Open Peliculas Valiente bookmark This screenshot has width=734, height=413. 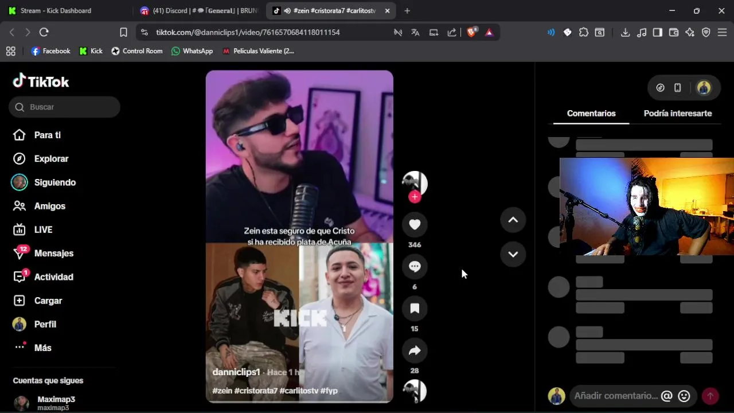(258, 51)
